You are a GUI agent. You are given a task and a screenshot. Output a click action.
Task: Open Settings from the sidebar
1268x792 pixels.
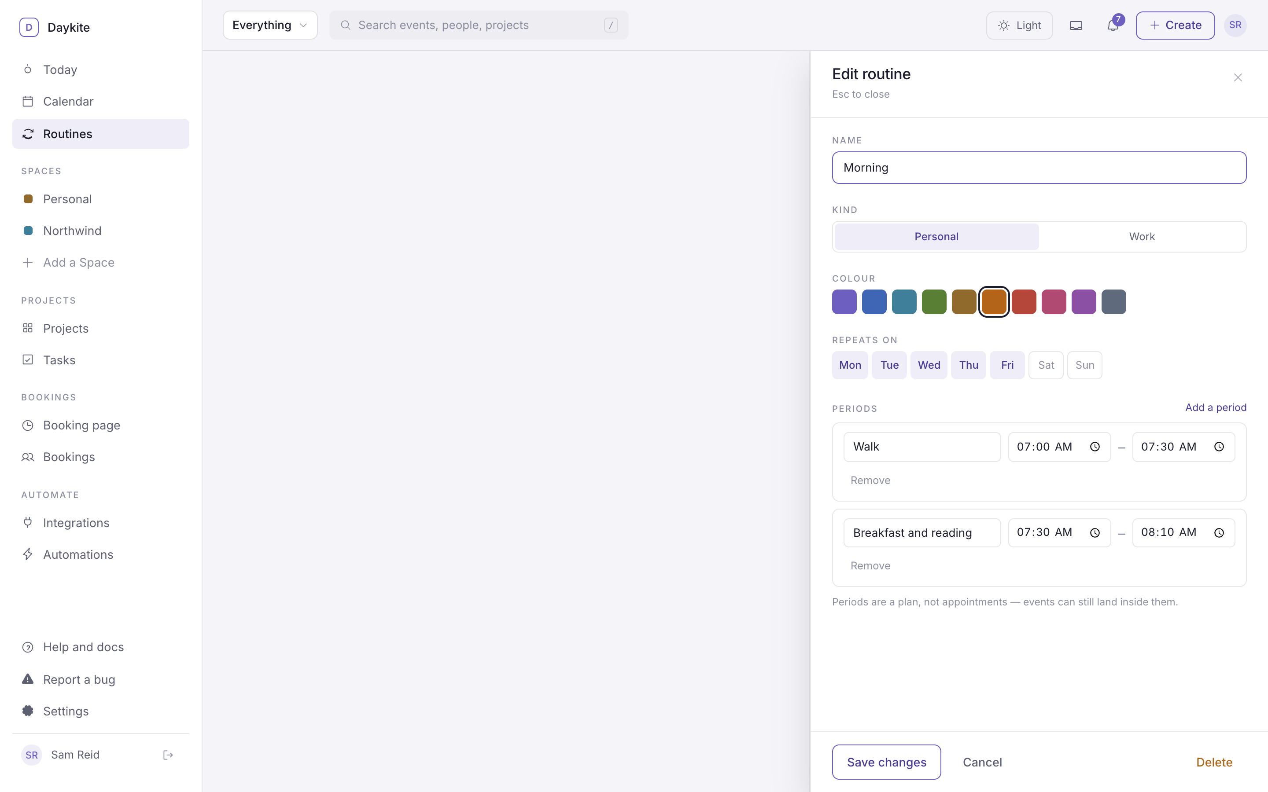pyautogui.click(x=100, y=711)
